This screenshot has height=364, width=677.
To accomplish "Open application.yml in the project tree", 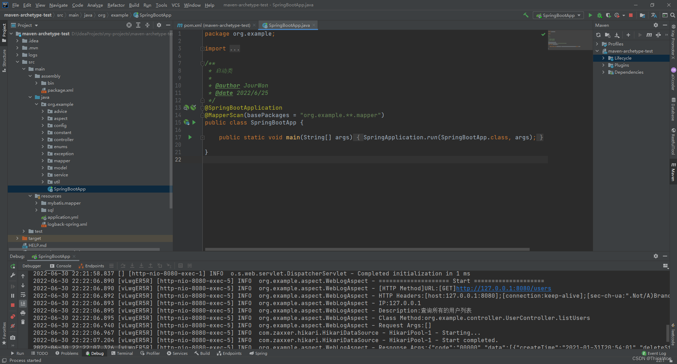I will (63, 217).
